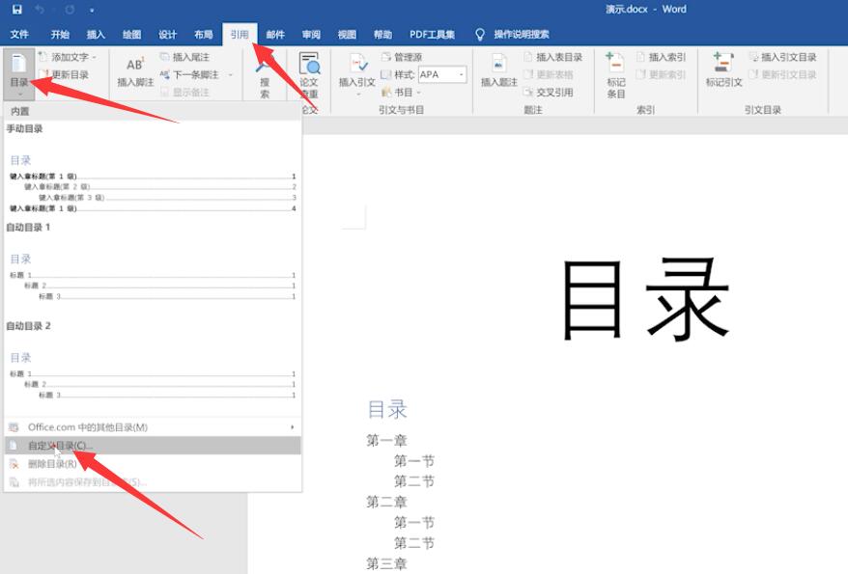
Task: Click the large 目录 title in the document
Action: (x=646, y=300)
